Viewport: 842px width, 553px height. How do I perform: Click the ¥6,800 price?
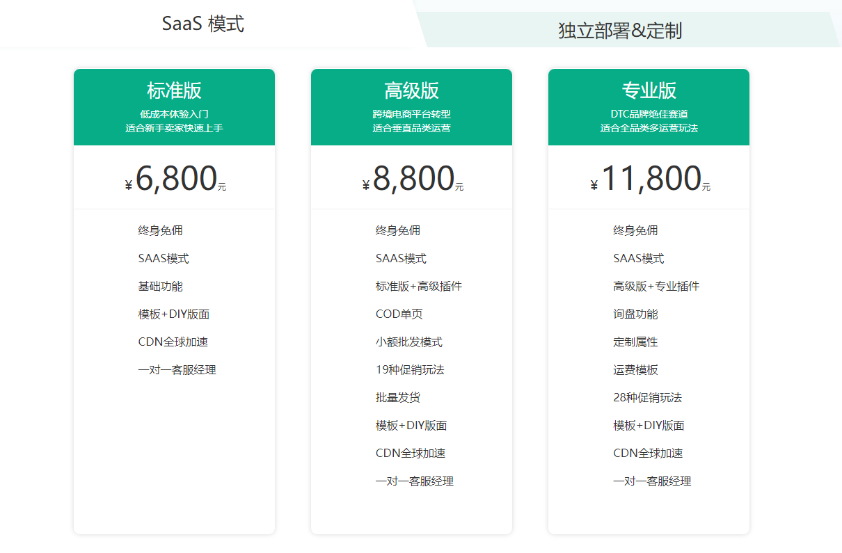coord(175,179)
